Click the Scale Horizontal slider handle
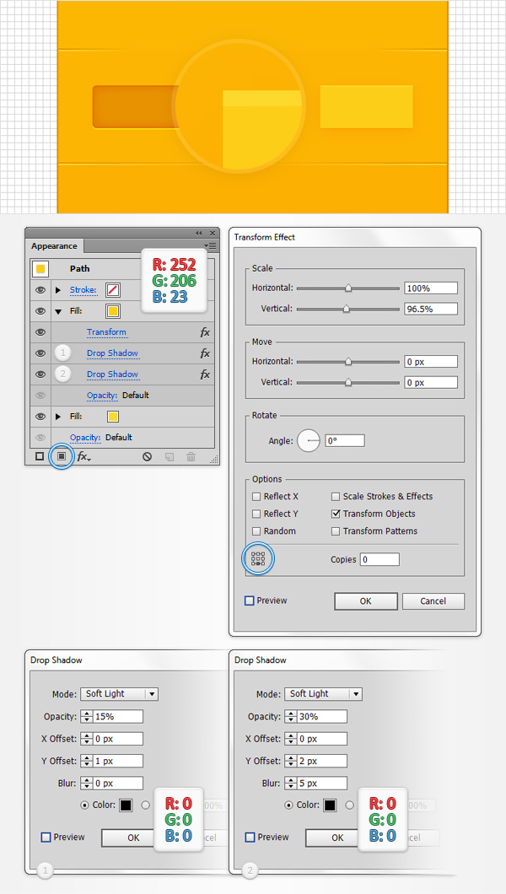Viewport: 506px width, 894px height. click(x=348, y=288)
